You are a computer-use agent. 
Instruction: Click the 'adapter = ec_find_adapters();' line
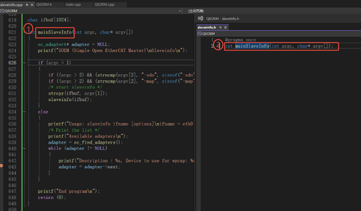click(x=85, y=142)
